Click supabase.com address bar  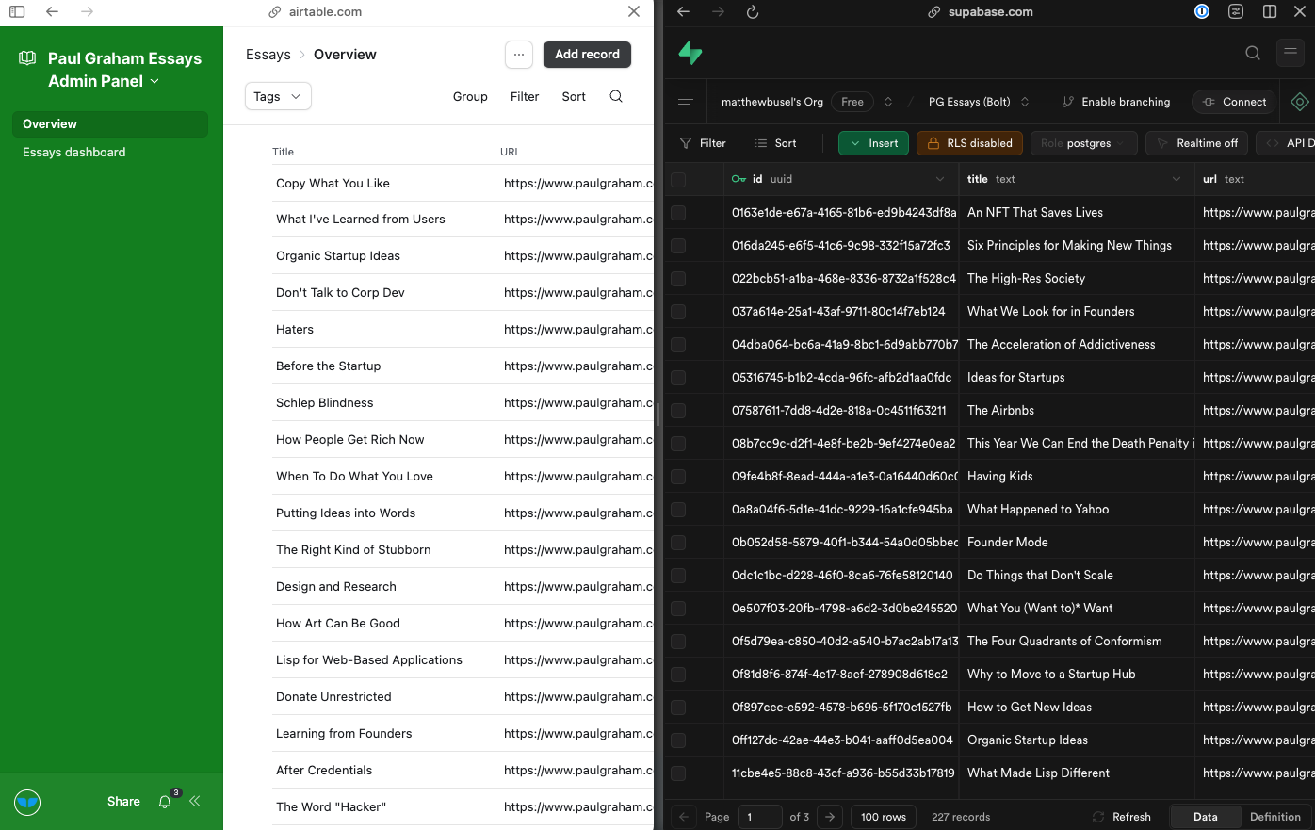tap(980, 12)
